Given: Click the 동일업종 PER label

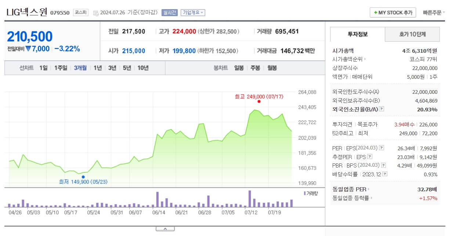Looking at the screenshot, I should (350, 189).
